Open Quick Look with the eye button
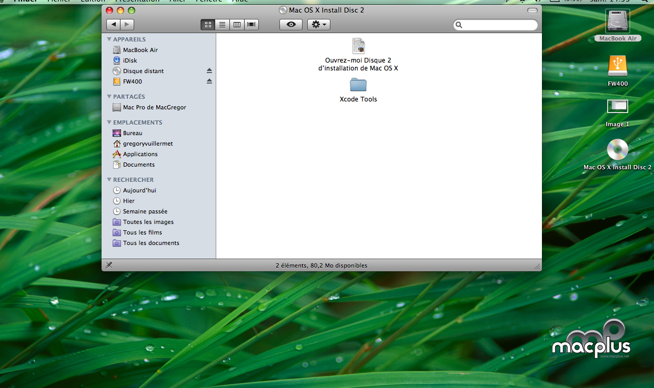The image size is (654, 388). (291, 25)
